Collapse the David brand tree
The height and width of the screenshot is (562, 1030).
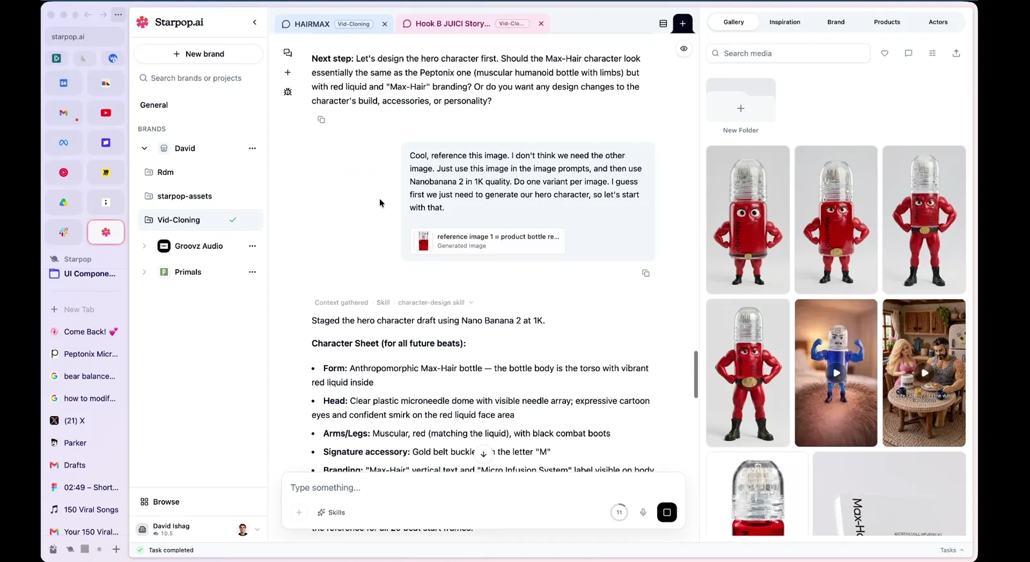pyautogui.click(x=144, y=149)
